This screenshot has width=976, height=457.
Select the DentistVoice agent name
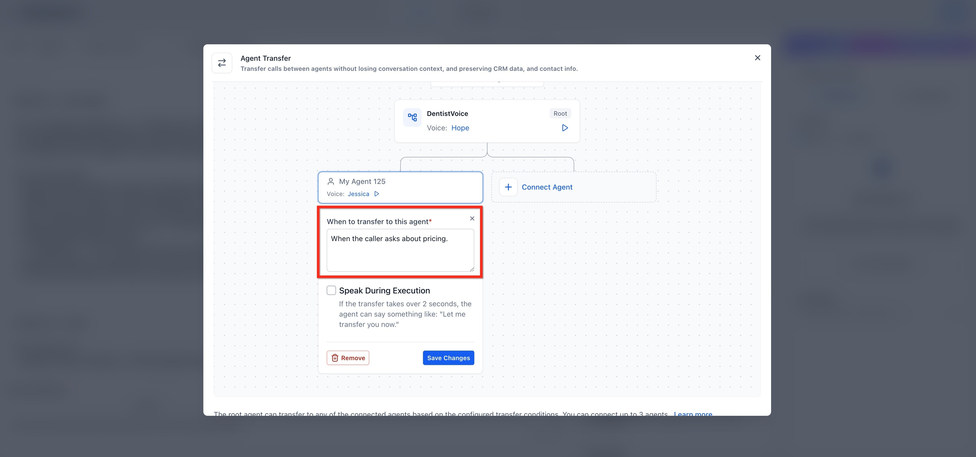[x=447, y=114]
